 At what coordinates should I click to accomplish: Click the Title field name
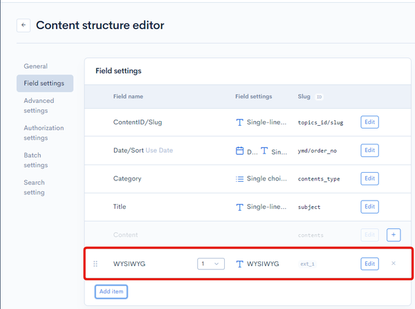pyautogui.click(x=120, y=207)
